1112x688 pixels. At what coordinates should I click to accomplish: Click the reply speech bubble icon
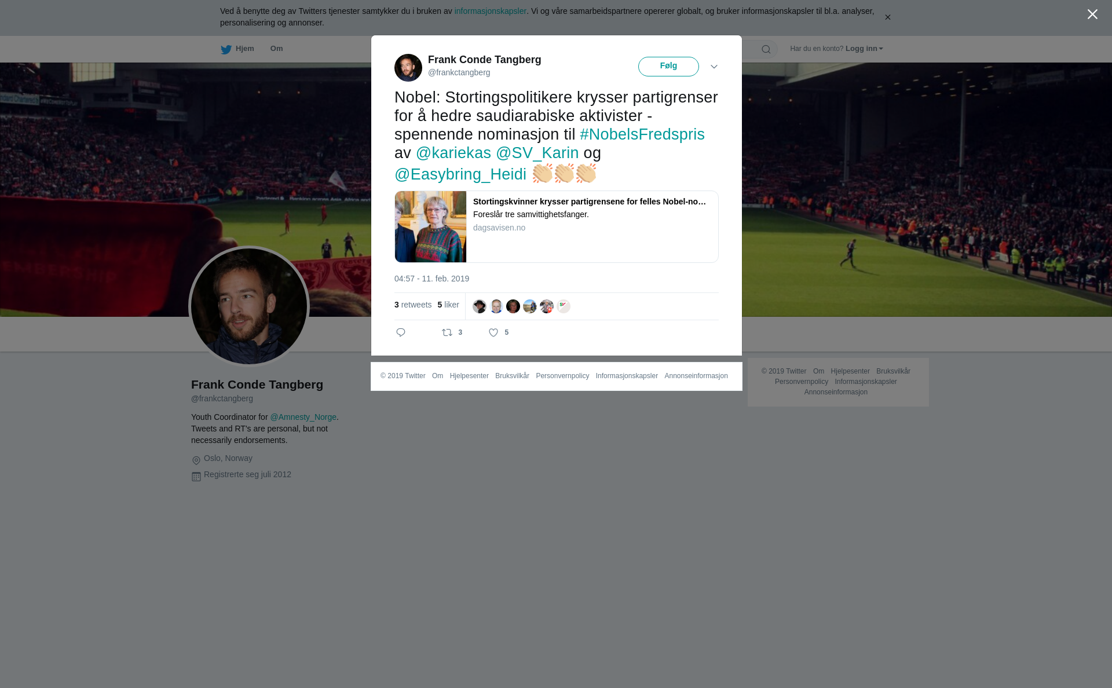tap(401, 332)
